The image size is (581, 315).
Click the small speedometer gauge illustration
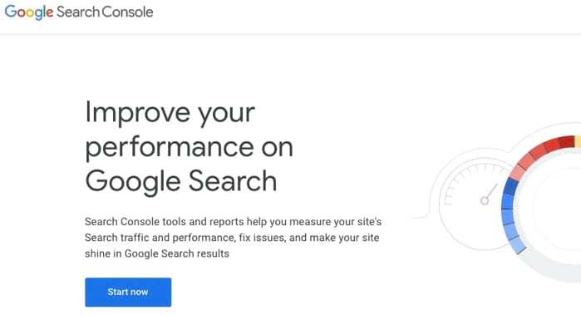pyautogui.click(x=476, y=203)
